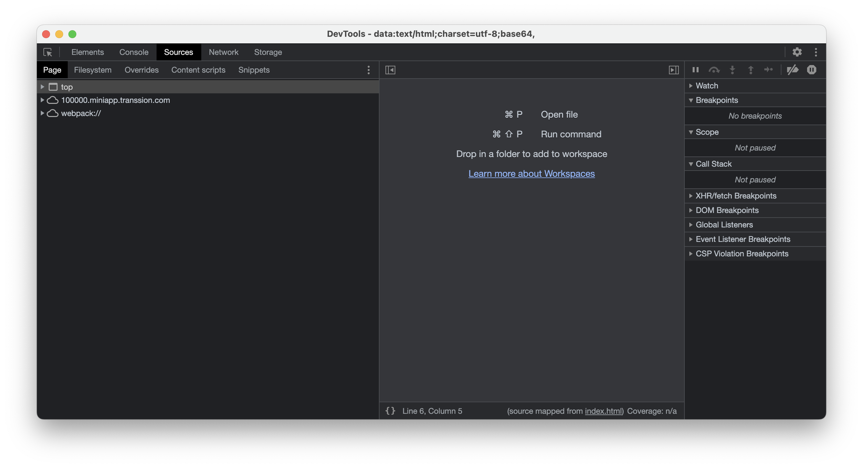
Task: Click the format source code icon
Action: pos(390,410)
